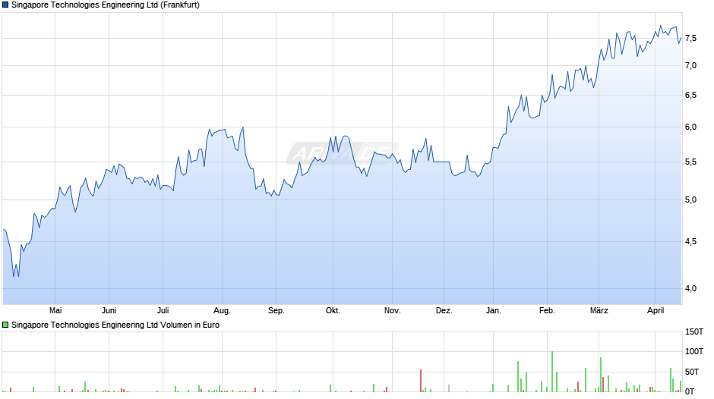Click the 5,5 price axis value
The width and height of the screenshot is (714, 399).
(690, 162)
